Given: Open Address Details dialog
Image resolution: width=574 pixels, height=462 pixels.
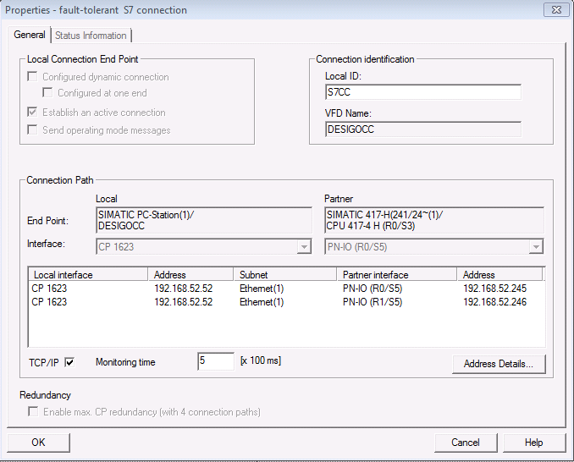Looking at the screenshot, I should pos(499,364).
